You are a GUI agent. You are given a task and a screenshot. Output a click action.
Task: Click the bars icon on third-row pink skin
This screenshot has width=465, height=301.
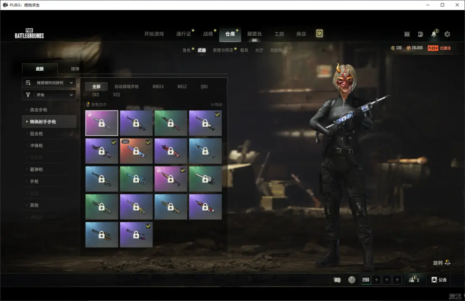[158, 170]
